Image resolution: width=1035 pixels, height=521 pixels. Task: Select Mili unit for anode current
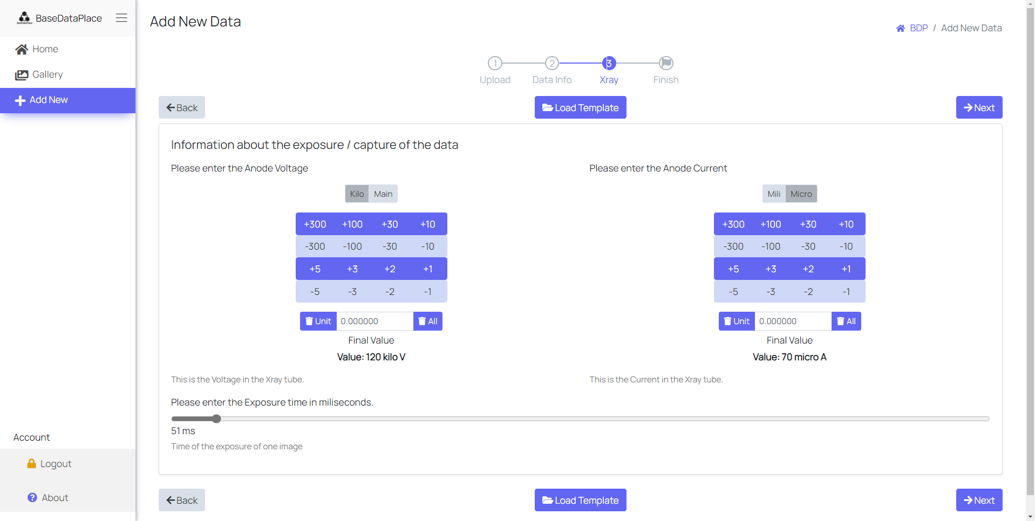[x=774, y=194]
